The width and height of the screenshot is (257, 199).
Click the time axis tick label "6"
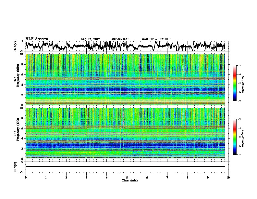[x=147, y=178]
